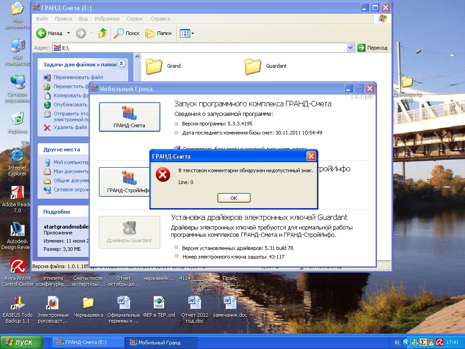Select the Grand folder icon
Image resolution: width=465 pixels, height=349 pixels.
[x=154, y=66]
